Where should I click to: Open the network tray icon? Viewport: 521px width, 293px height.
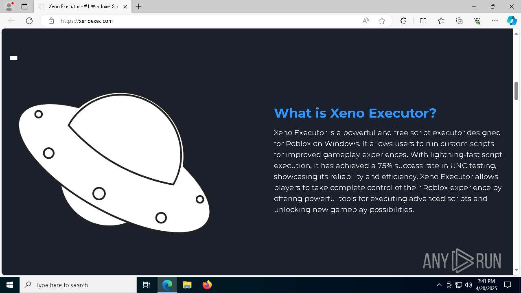(x=459, y=285)
